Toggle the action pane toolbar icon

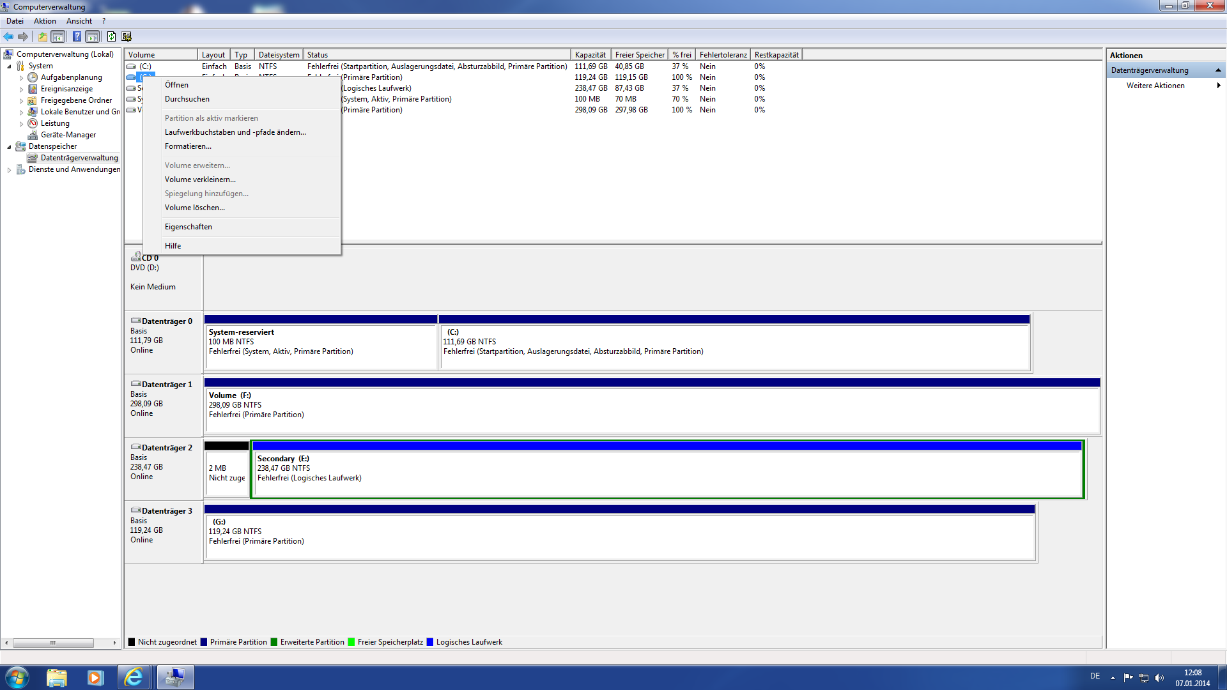pos(93,36)
